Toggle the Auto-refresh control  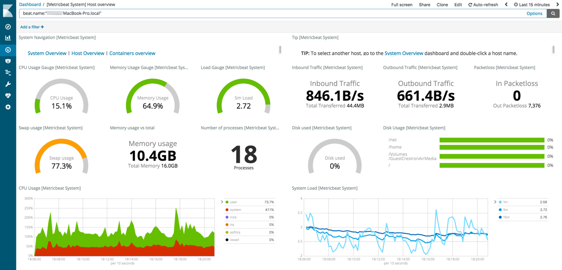[x=483, y=5]
